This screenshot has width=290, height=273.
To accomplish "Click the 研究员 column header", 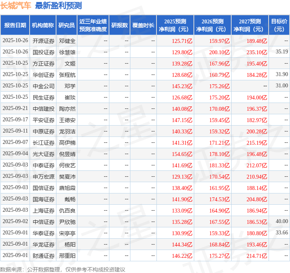I will [67, 25].
